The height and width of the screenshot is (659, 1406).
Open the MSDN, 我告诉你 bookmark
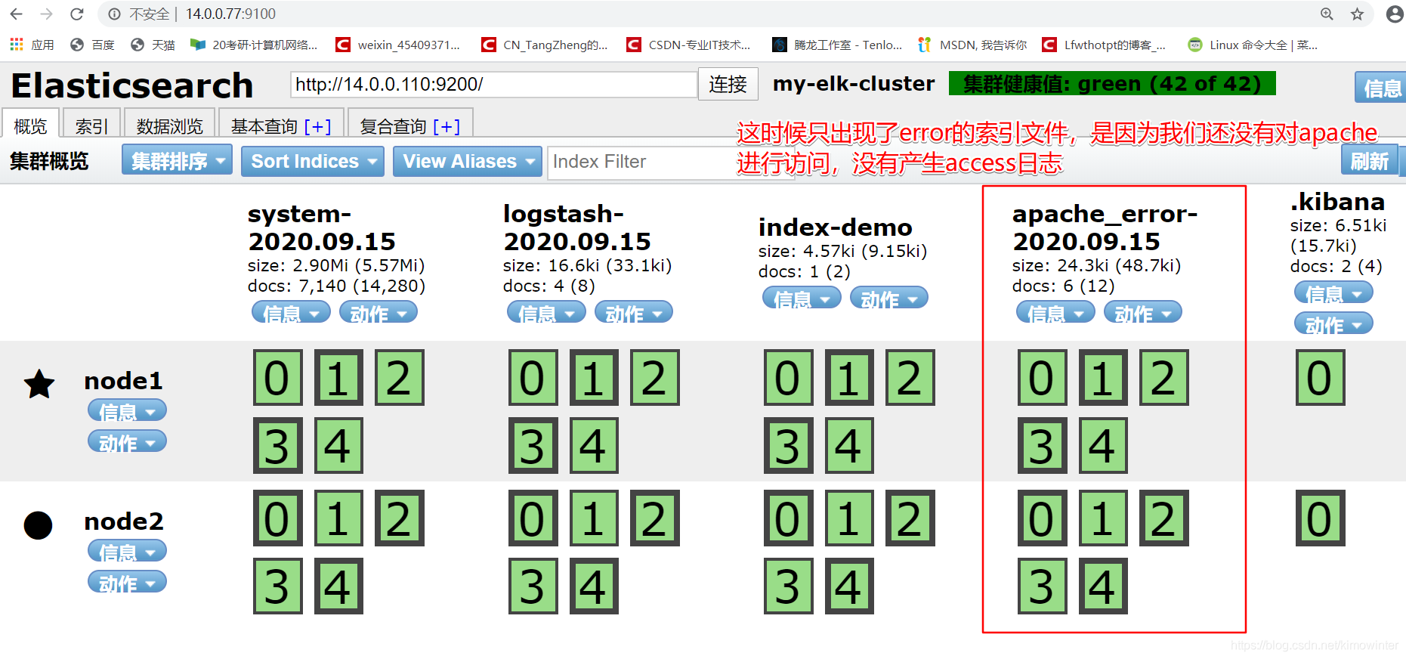(x=972, y=45)
